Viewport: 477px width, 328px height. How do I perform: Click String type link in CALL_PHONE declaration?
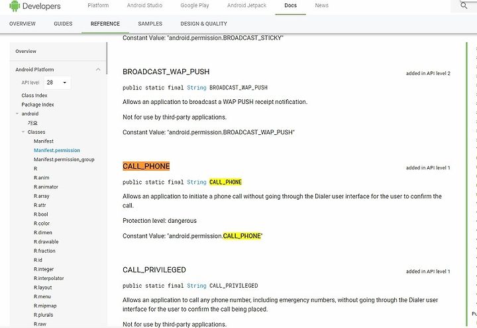coord(197,183)
